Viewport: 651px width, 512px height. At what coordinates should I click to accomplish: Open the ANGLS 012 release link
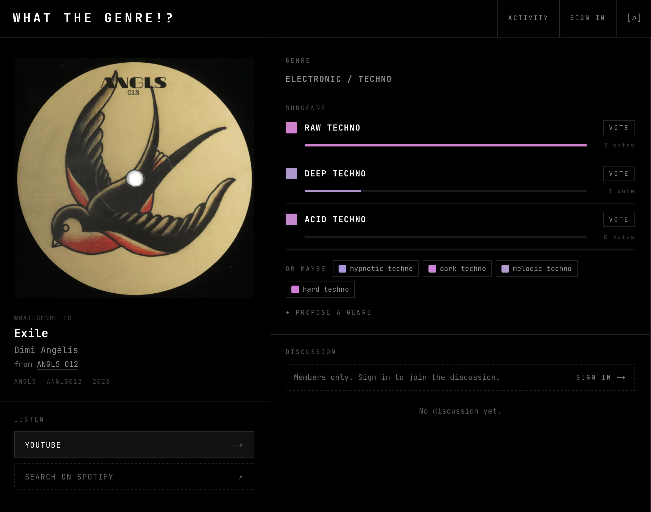[x=58, y=364]
